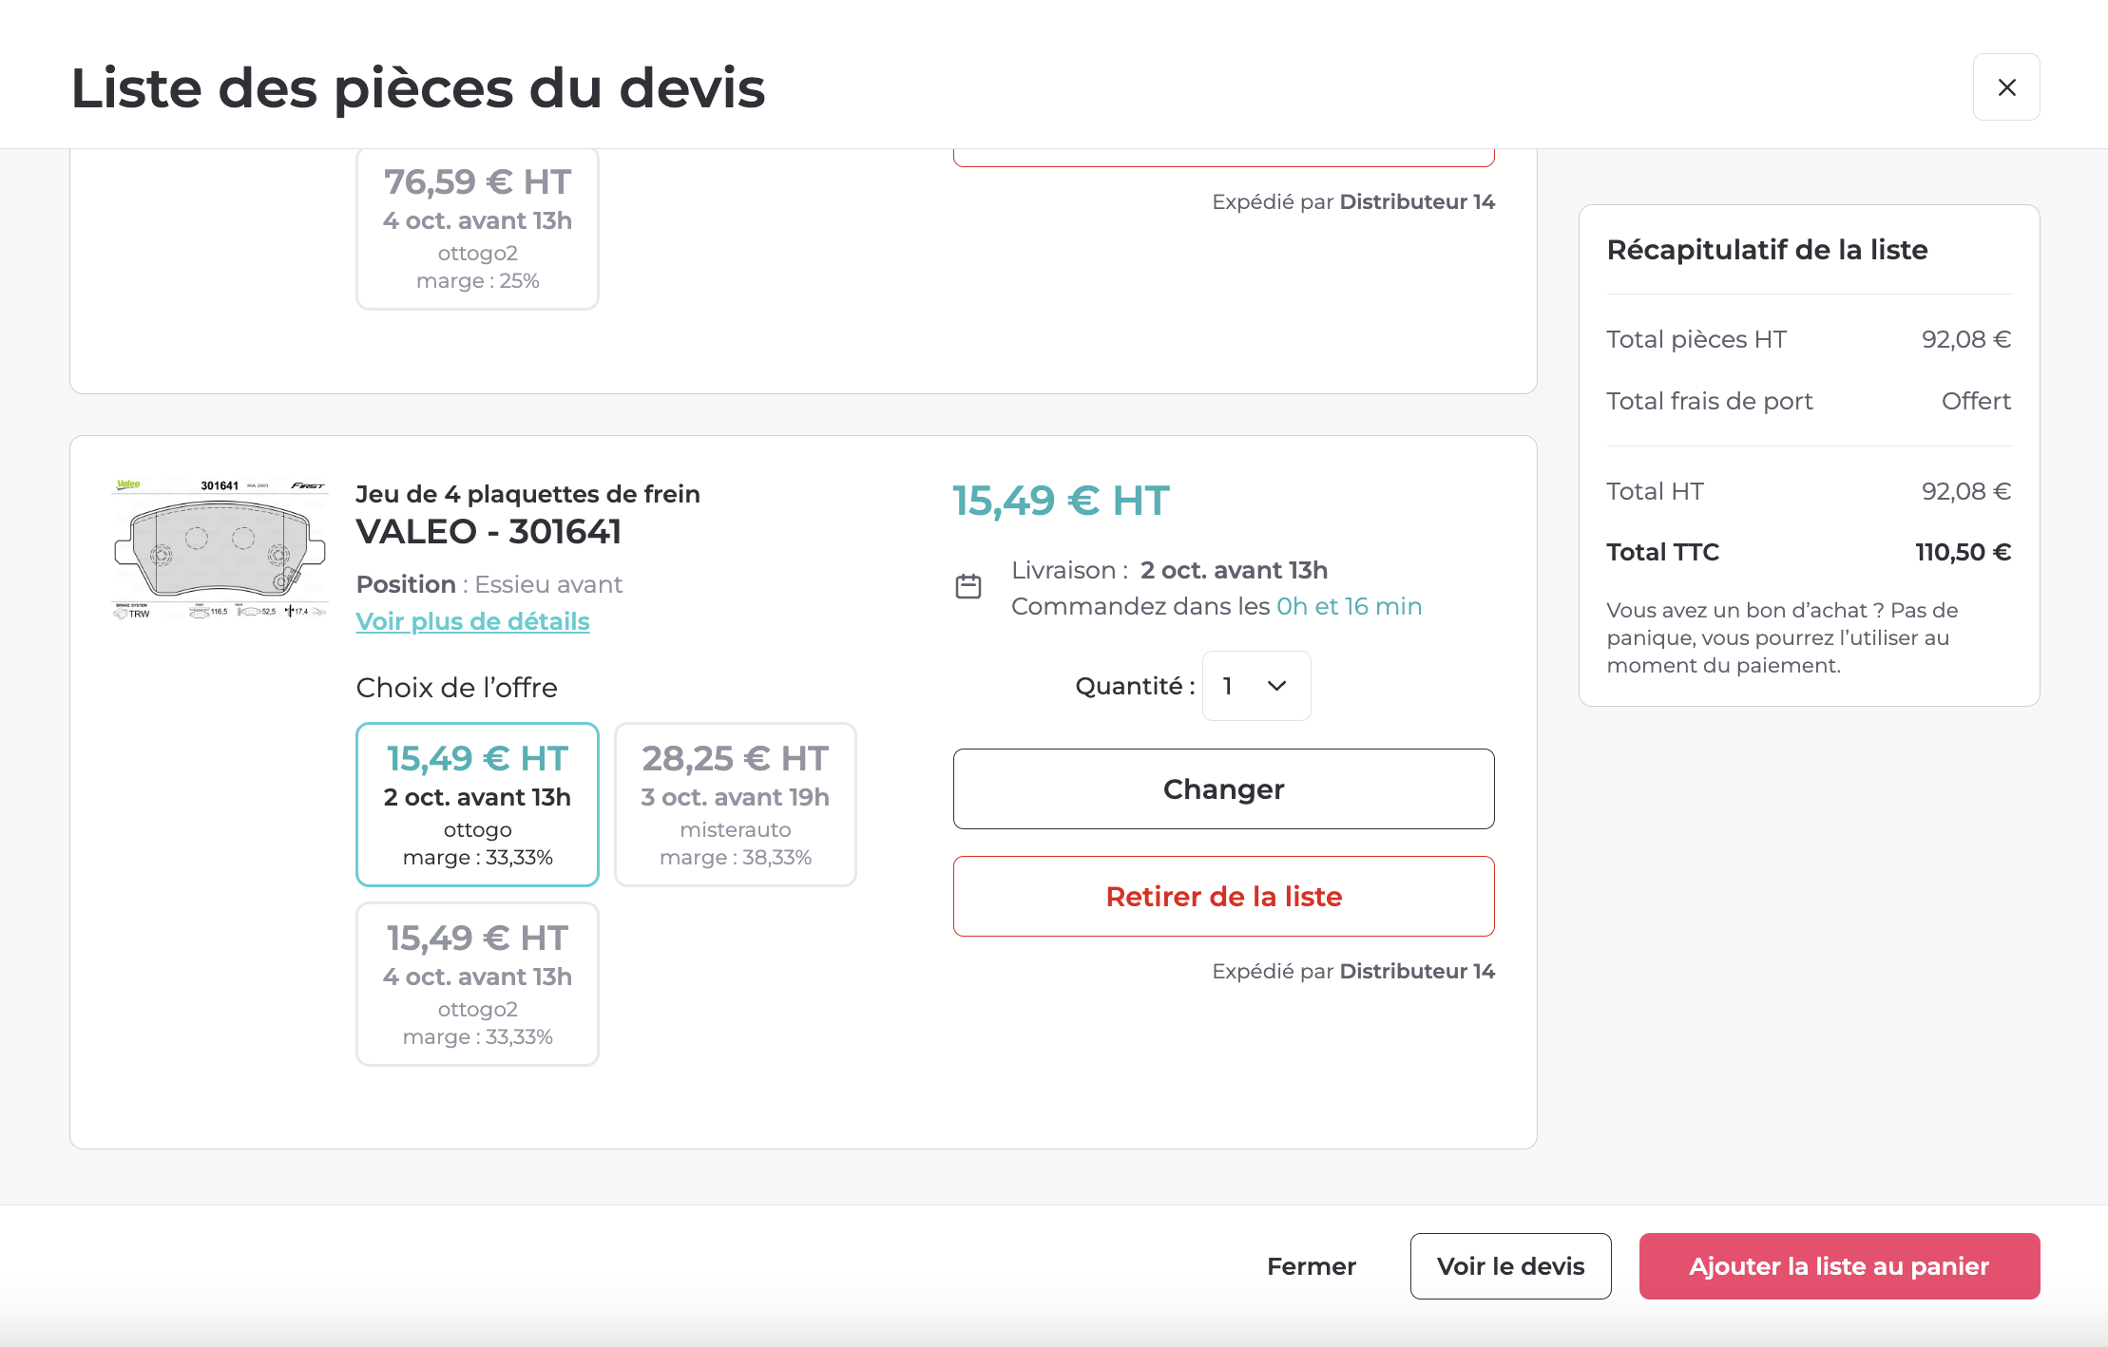
Task: Select the 76,59 € ottogo2 offer
Action: pos(477,228)
